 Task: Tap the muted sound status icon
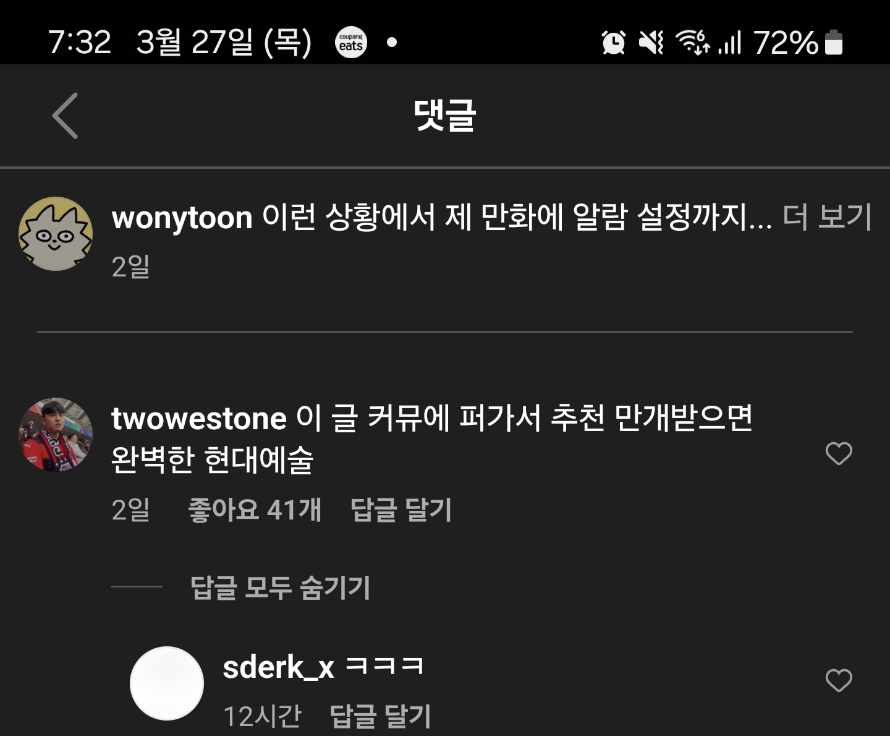651,43
